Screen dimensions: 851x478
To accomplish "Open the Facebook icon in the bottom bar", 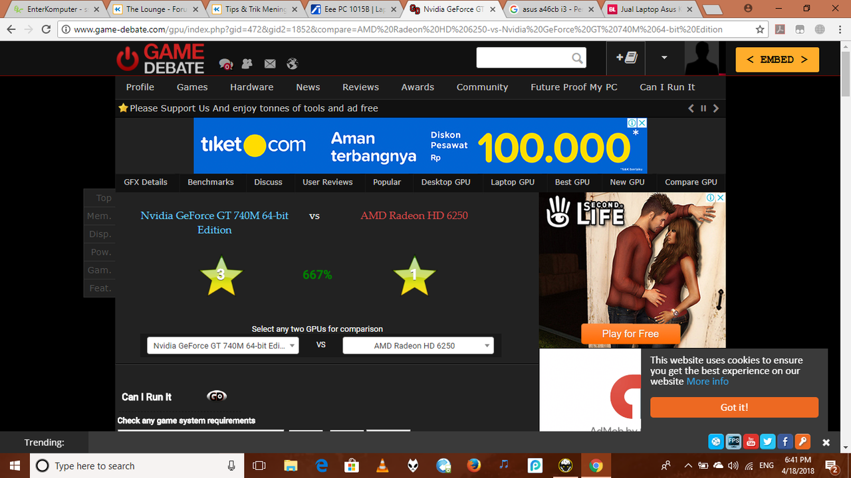I will click(785, 441).
